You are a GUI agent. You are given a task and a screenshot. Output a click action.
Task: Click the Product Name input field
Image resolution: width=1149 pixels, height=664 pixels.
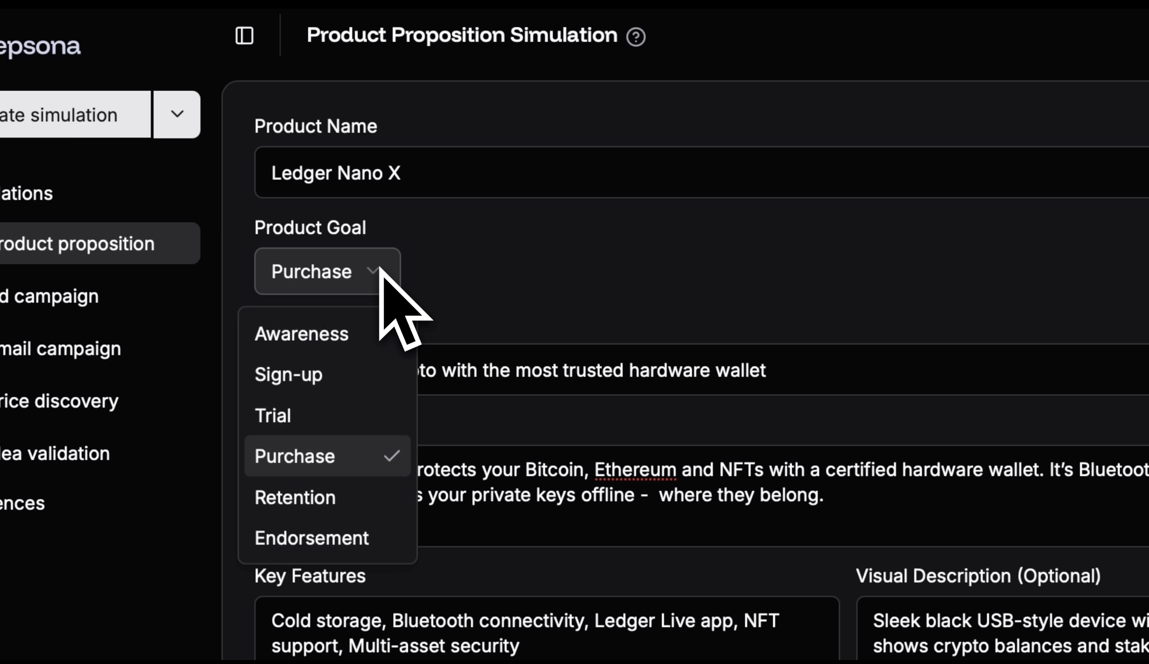684,173
